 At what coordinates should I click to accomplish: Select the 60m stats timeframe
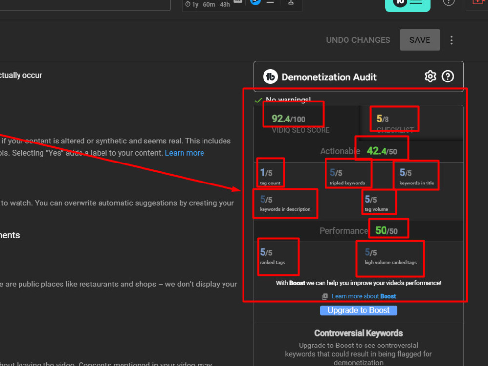(x=209, y=4)
